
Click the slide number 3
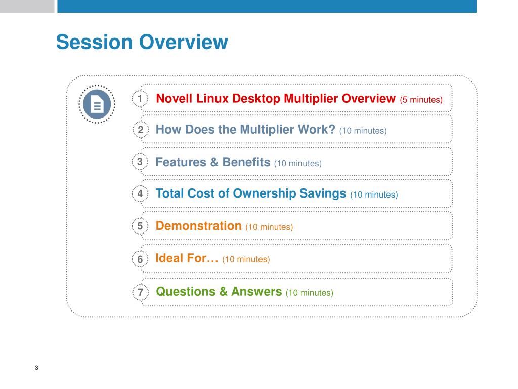click(36, 368)
